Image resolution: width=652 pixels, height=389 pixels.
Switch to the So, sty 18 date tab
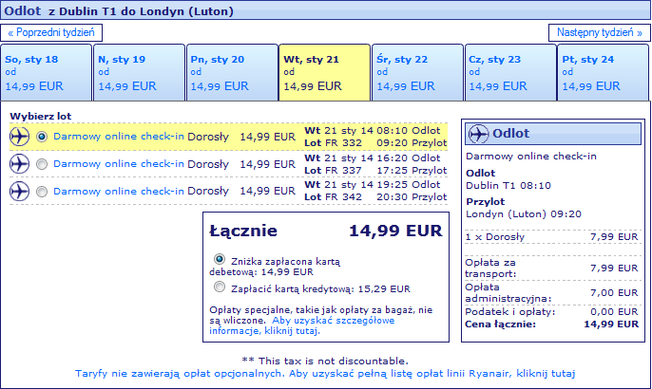tap(47, 73)
